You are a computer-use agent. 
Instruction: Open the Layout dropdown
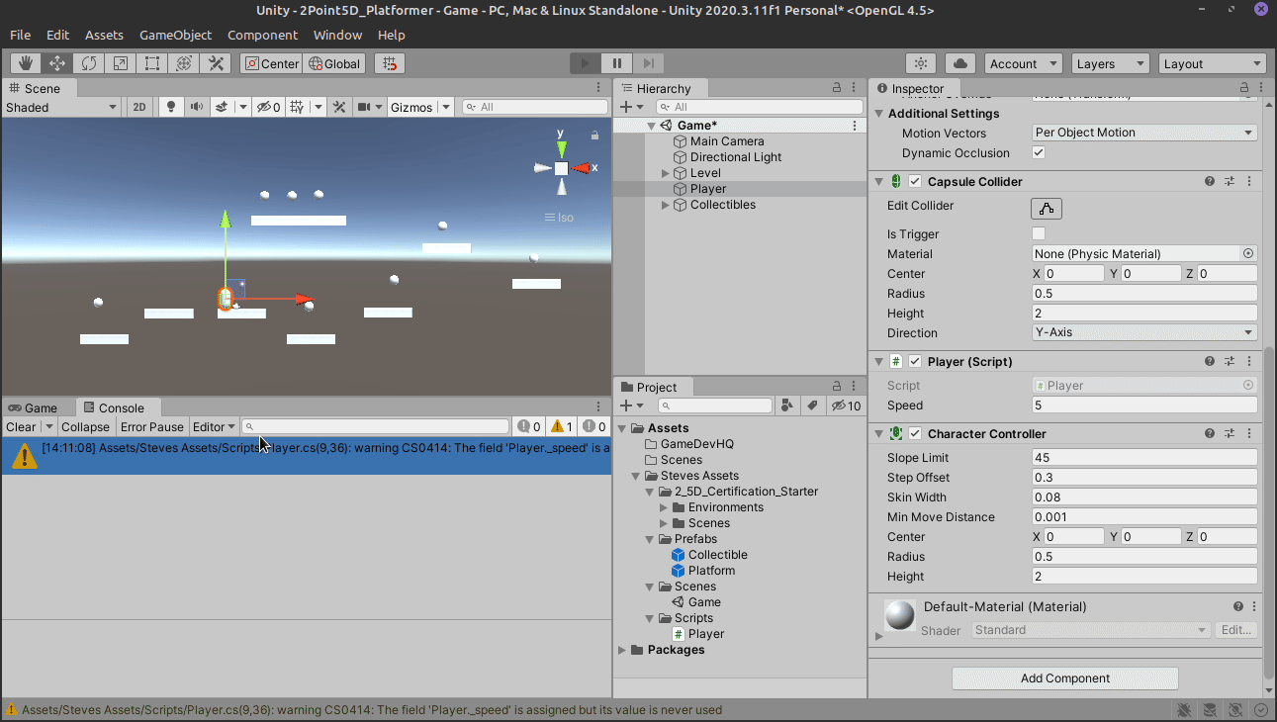click(1212, 62)
